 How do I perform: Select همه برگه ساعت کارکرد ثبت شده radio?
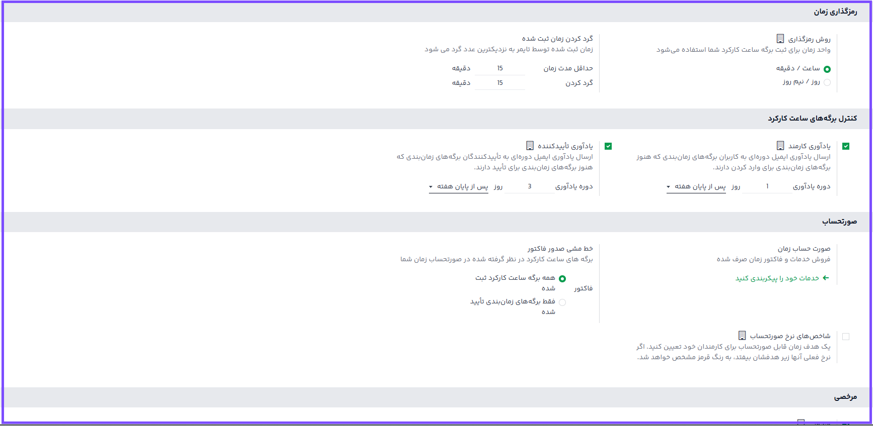[x=562, y=279]
